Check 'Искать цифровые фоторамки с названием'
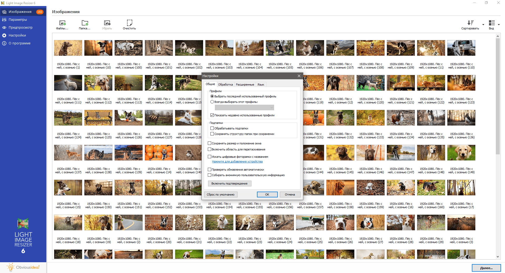Image resolution: width=505 pixels, height=273 pixels. [x=210, y=157]
